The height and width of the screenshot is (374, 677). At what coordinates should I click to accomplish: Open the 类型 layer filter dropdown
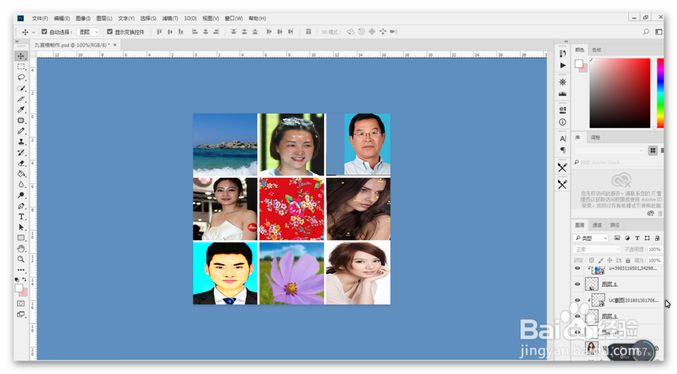591,238
